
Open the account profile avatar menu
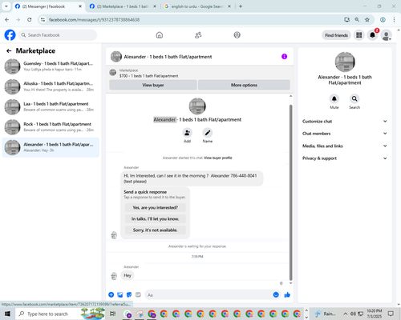point(386,35)
